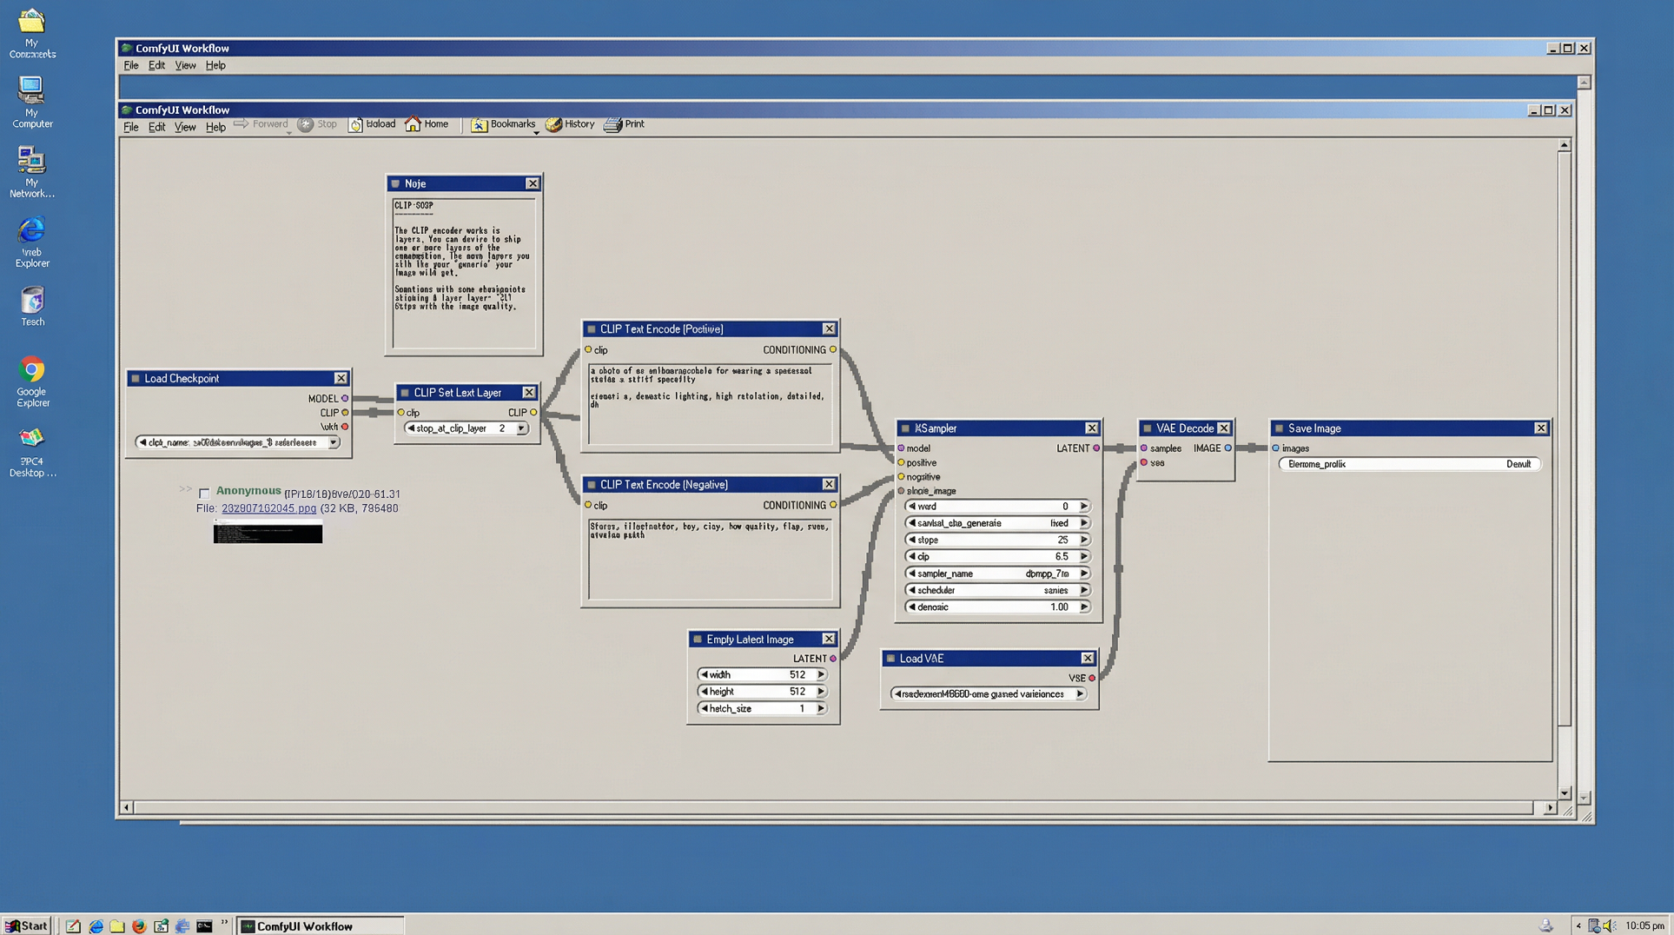Click the IMAGE output port on VAE Decode
The height and width of the screenshot is (935, 1674).
pyautogui.click(x=1227, y=448)
